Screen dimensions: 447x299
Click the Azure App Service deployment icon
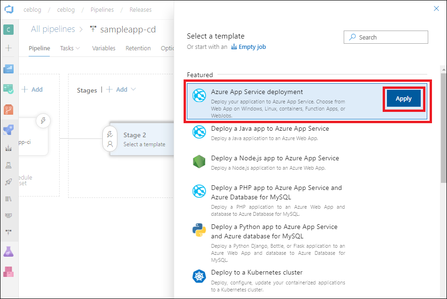(x=199, y=95)
